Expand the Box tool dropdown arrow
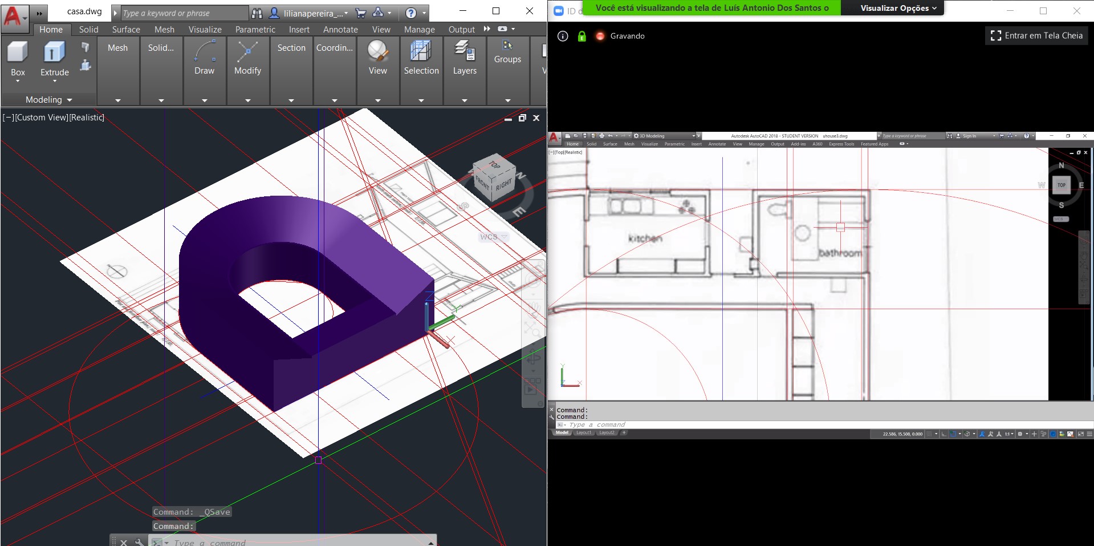1094x546 pixels. click(18, 82)
